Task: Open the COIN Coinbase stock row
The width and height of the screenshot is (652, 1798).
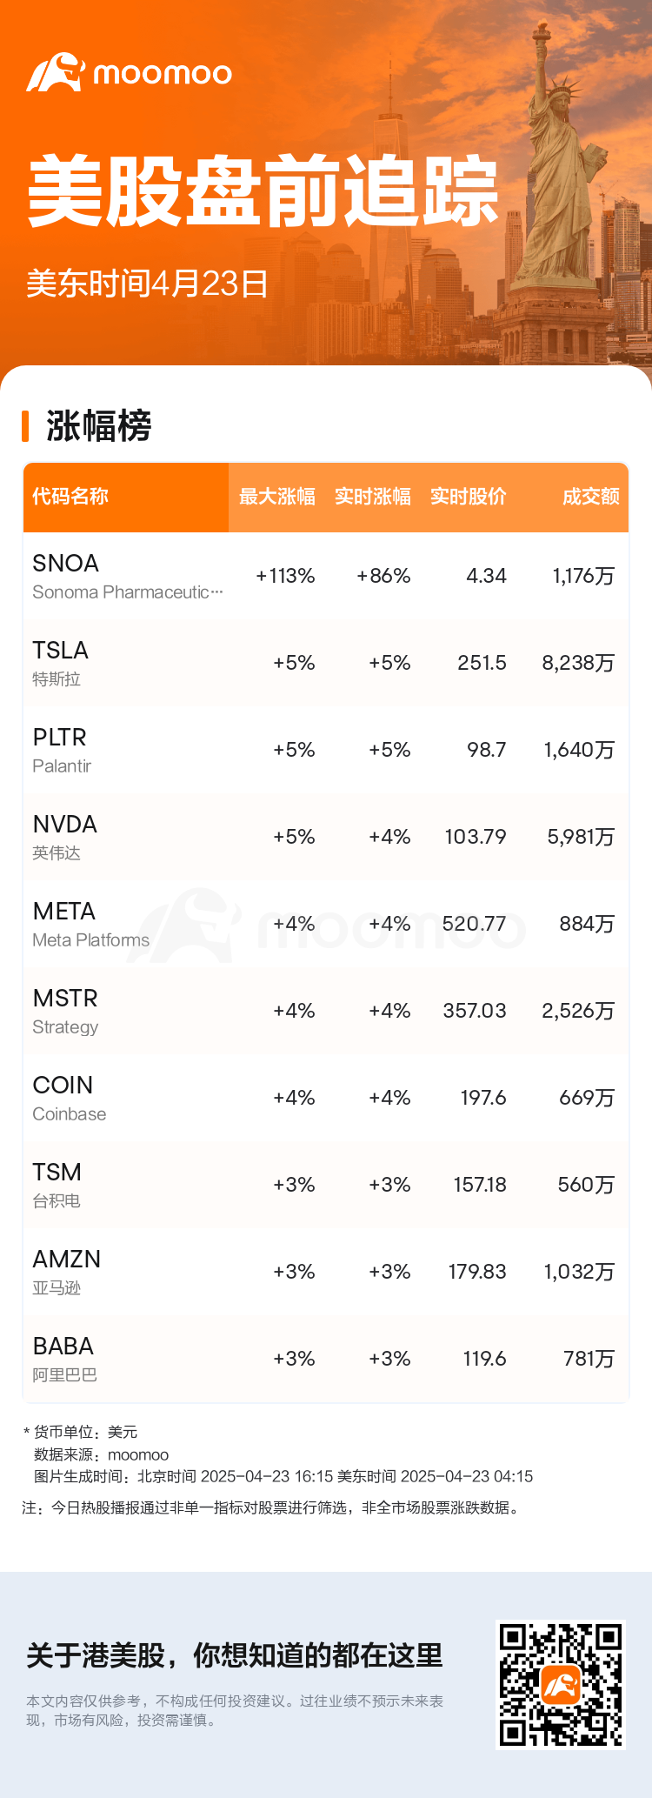Action: 326,1098
